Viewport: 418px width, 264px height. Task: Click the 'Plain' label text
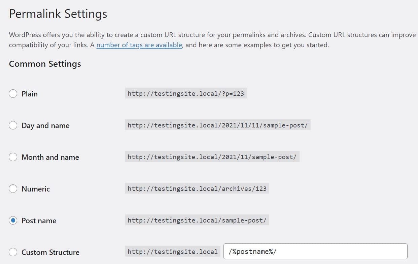point(30,93)
